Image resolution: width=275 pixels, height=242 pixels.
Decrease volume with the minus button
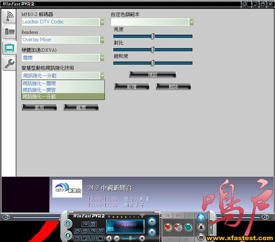(117, 238)
